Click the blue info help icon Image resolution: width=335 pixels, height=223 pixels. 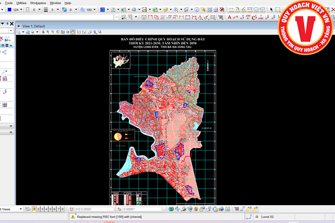tap(197, 9)
